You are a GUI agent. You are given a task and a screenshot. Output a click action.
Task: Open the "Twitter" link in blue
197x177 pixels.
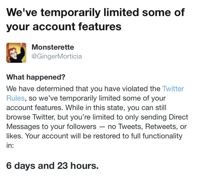(x=173, y=89)
